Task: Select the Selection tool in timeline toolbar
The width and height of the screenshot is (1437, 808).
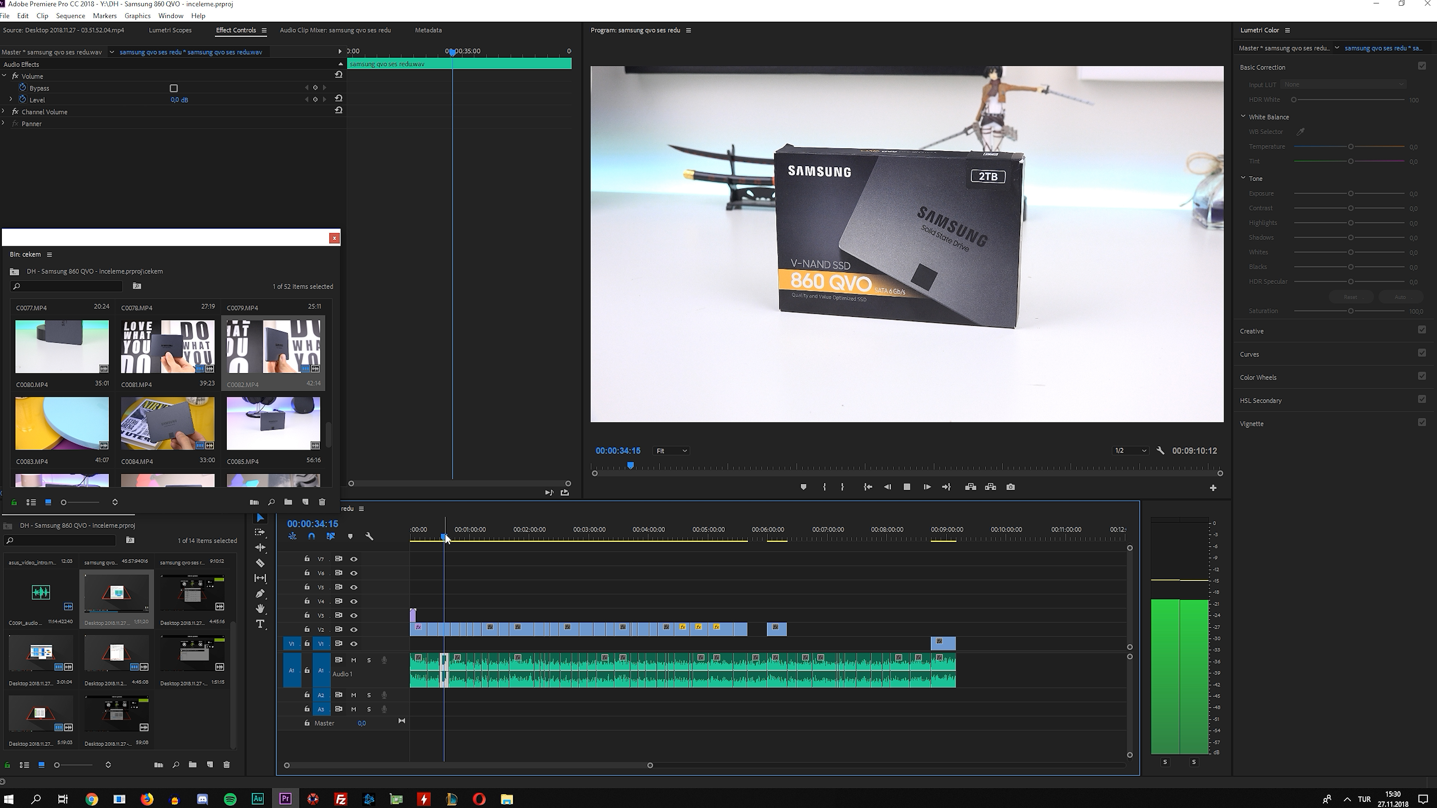Action: (x=260, y=518)
